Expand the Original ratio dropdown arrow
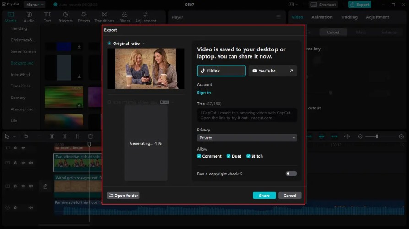 tap(144, 44)
